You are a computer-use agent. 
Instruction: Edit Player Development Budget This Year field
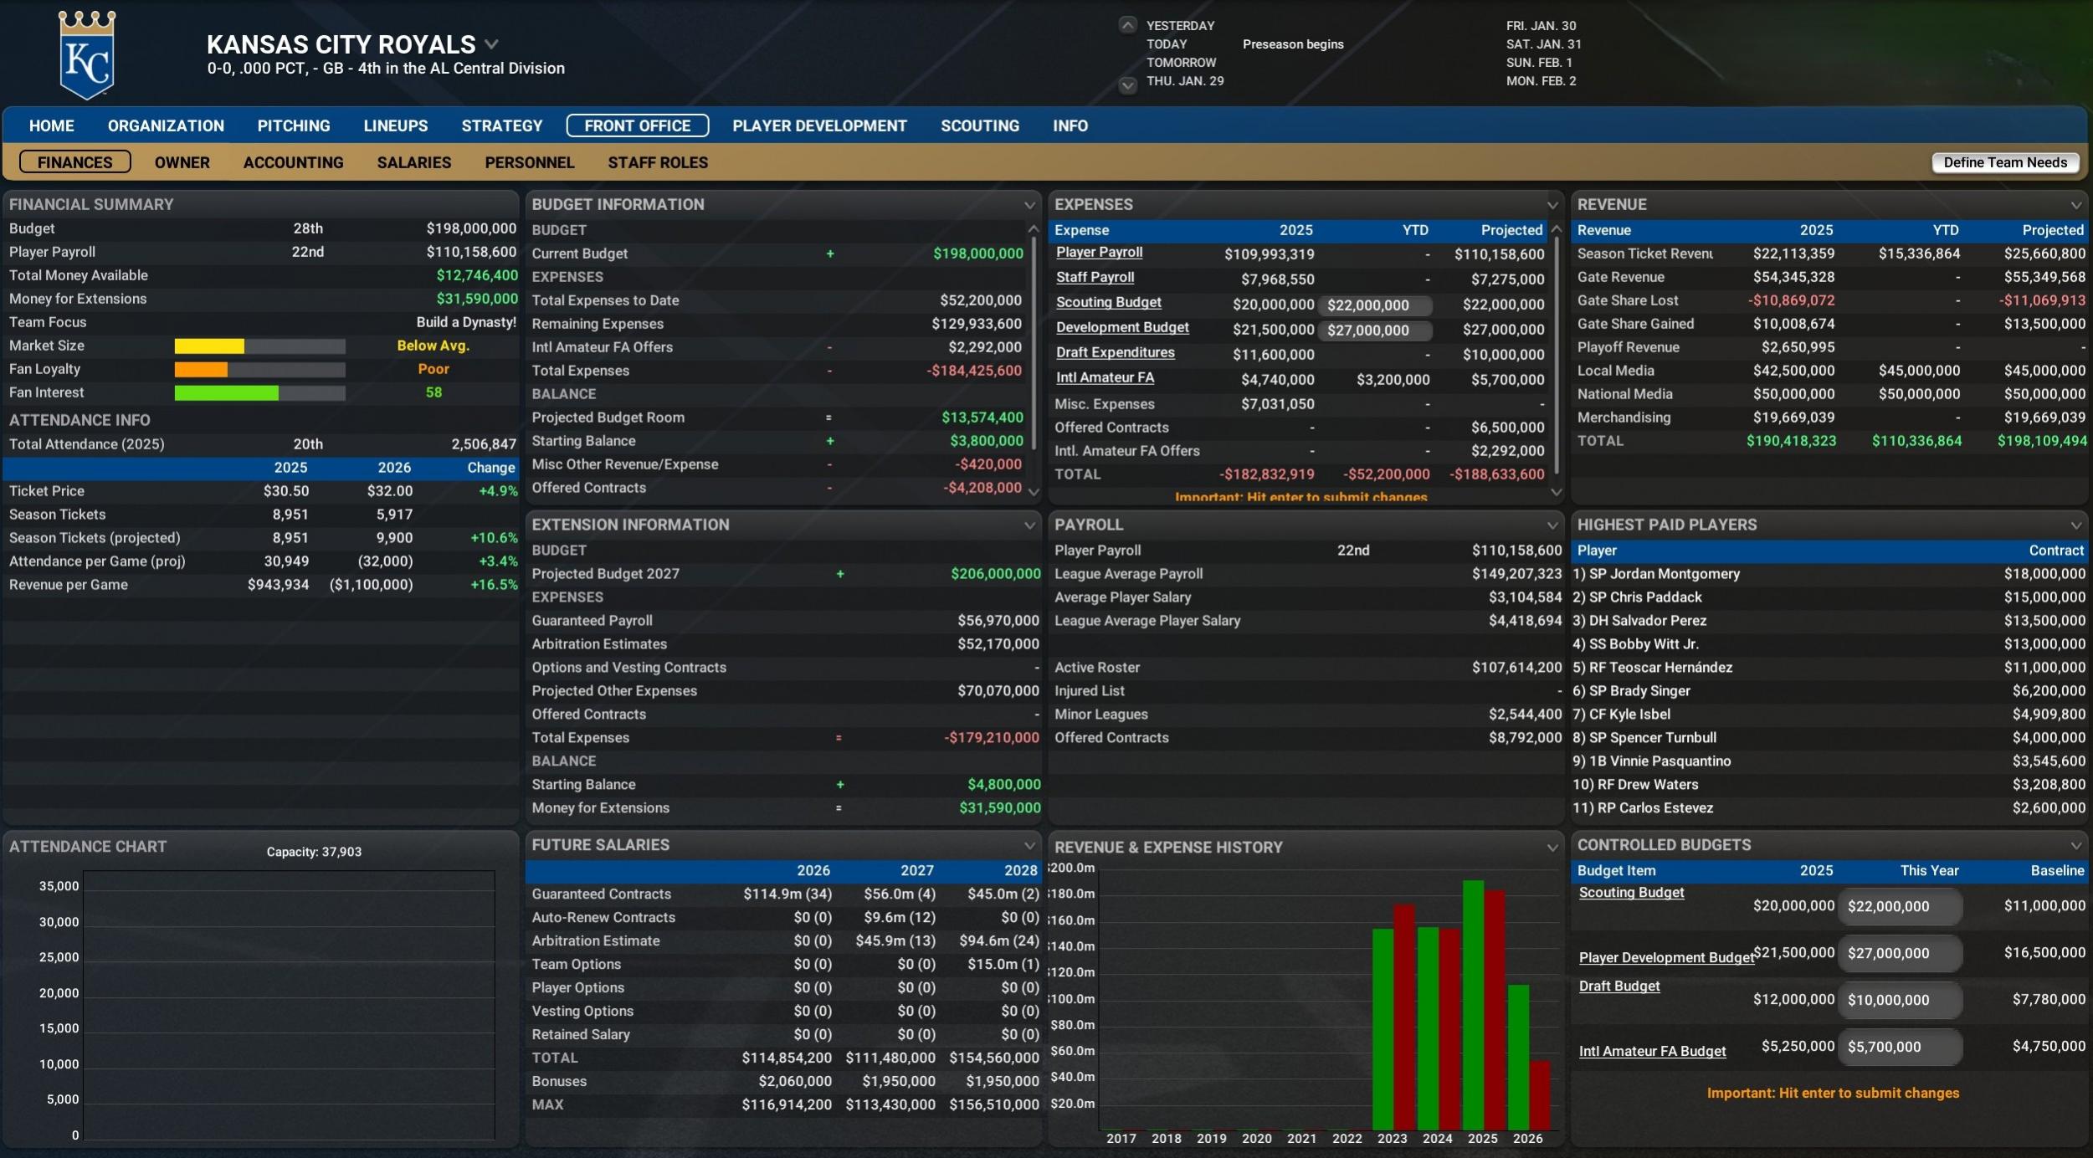coord(1900,954)
